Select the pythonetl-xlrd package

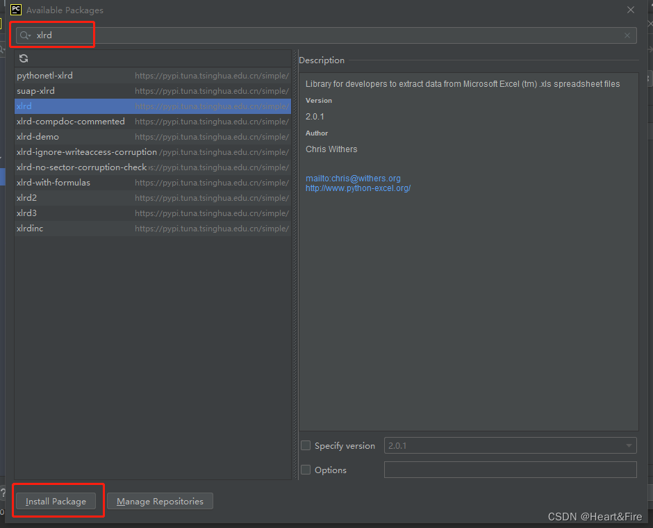point(153,75)
